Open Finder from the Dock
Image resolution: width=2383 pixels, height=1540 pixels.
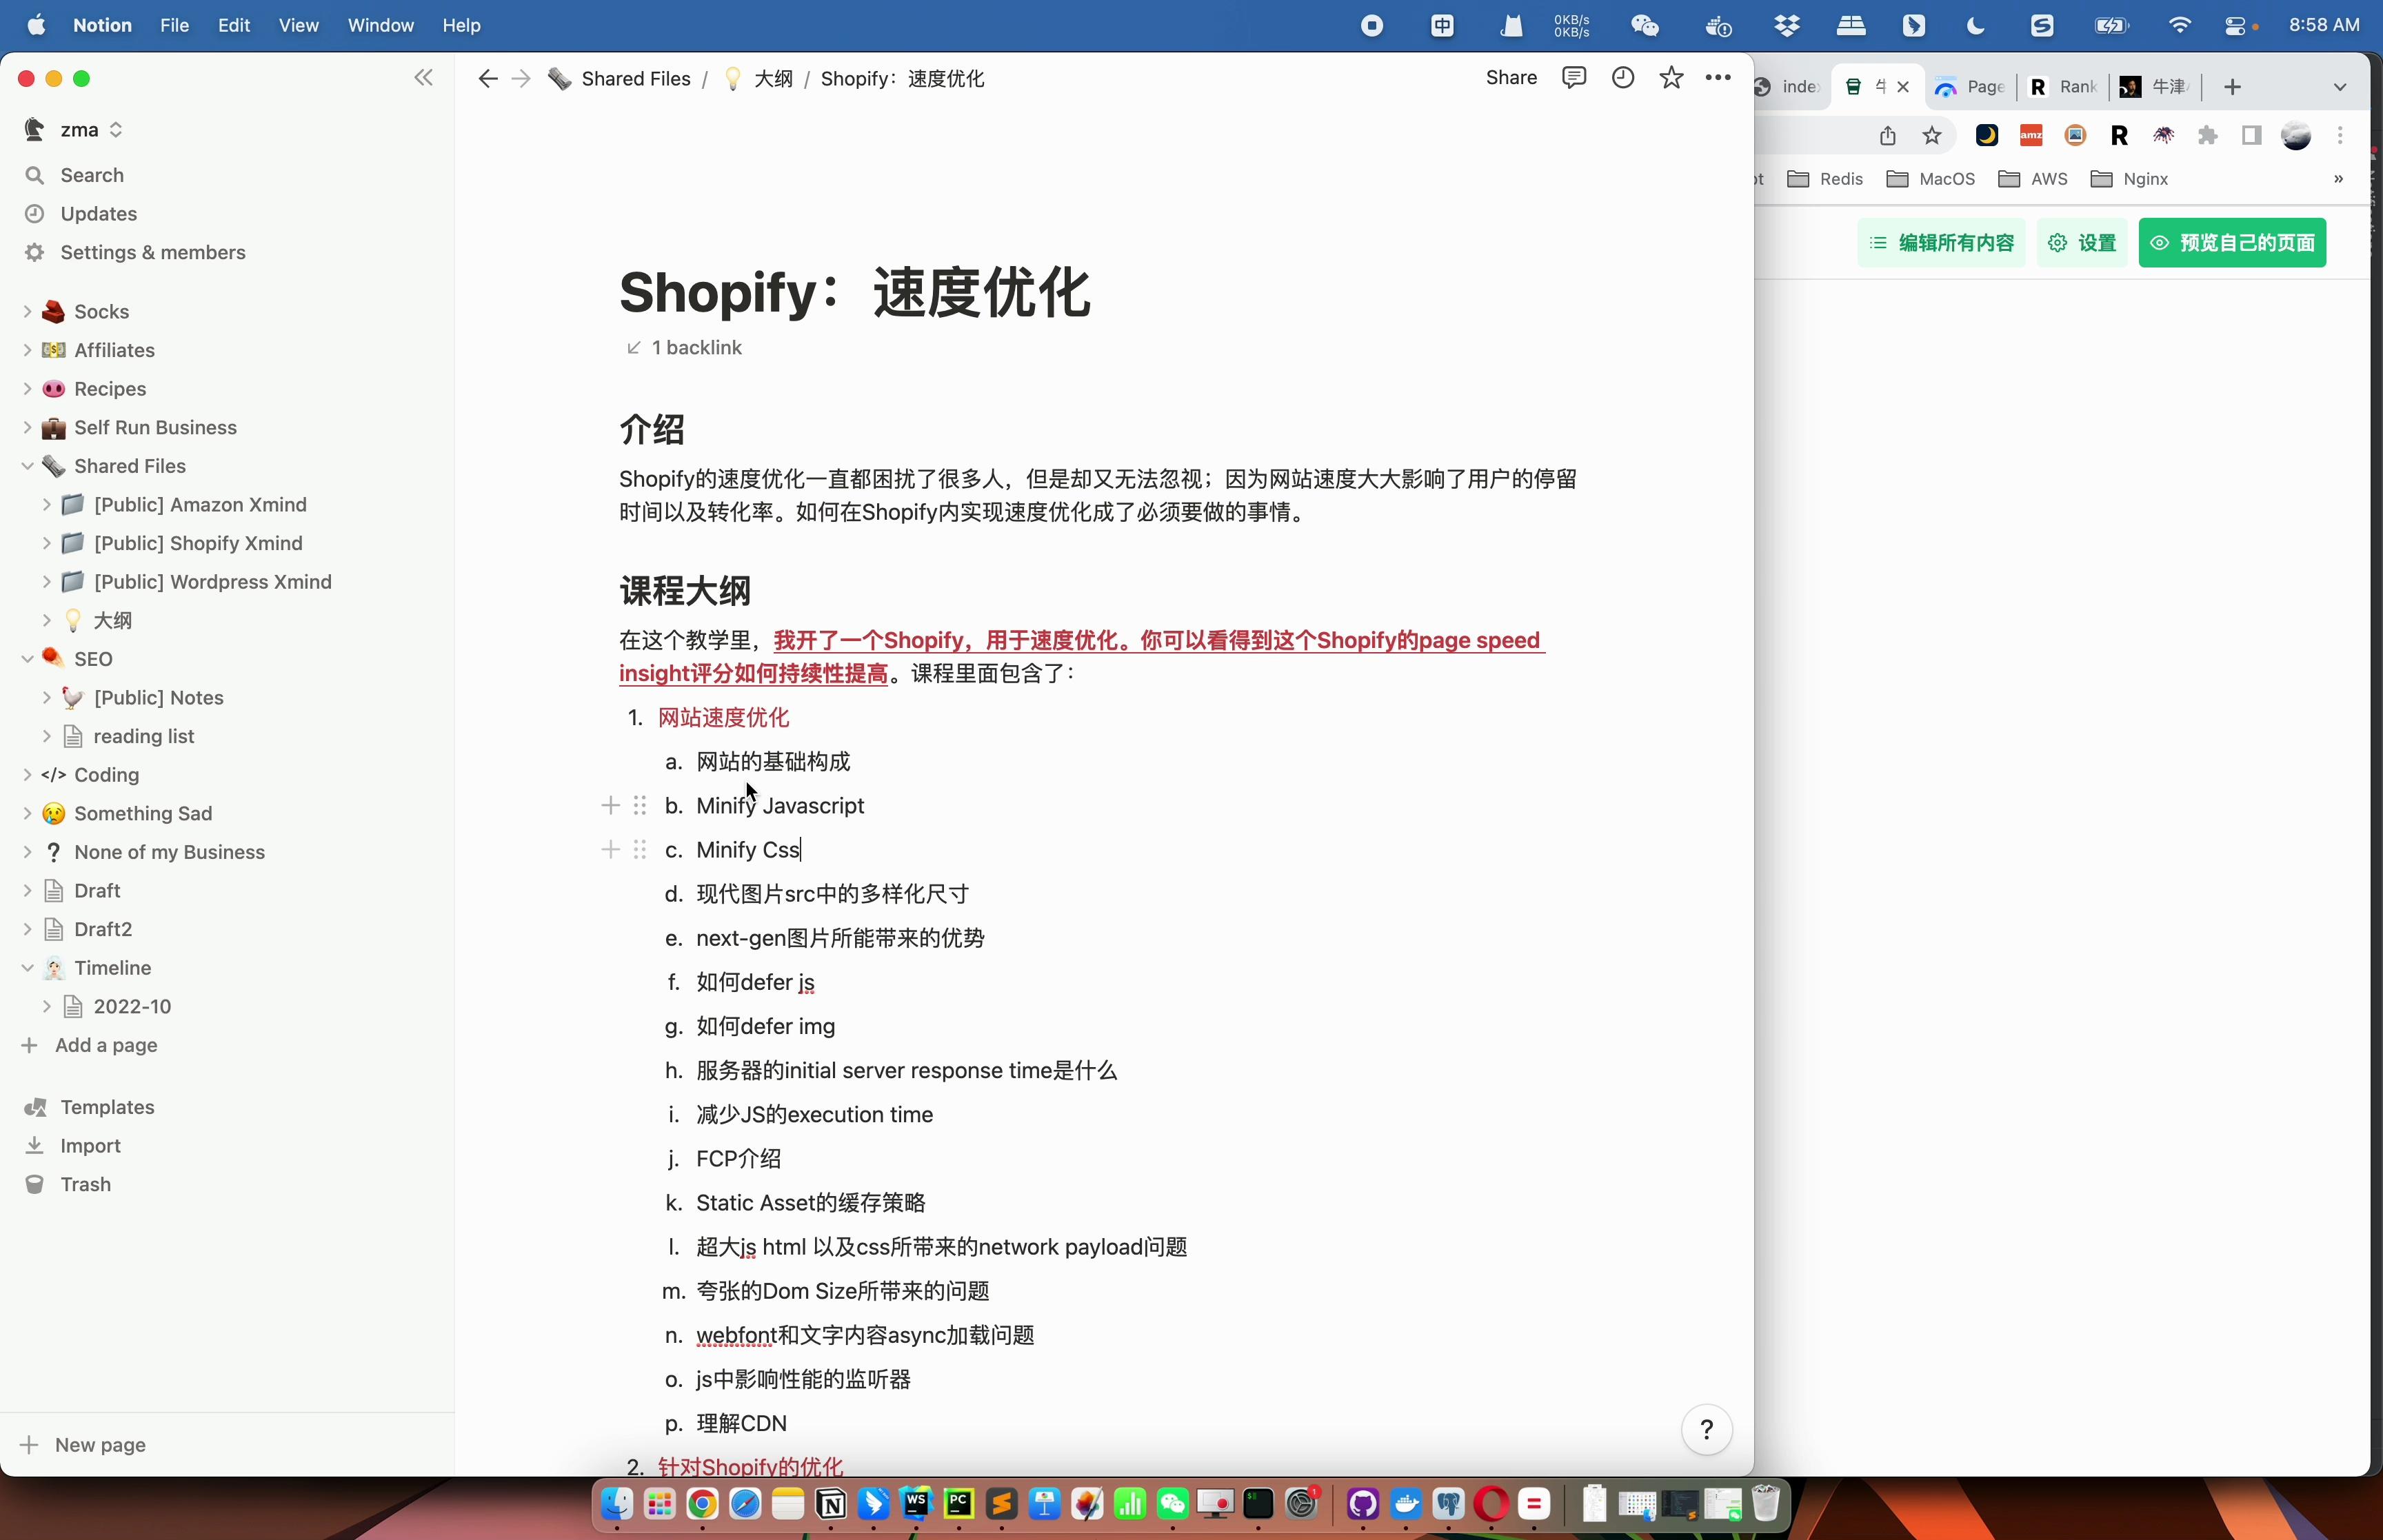pos(617,1504)
